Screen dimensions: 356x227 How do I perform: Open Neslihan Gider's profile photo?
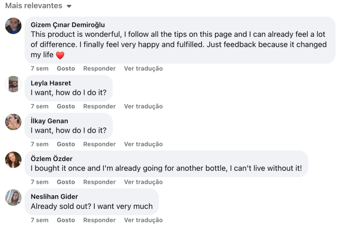14,197
